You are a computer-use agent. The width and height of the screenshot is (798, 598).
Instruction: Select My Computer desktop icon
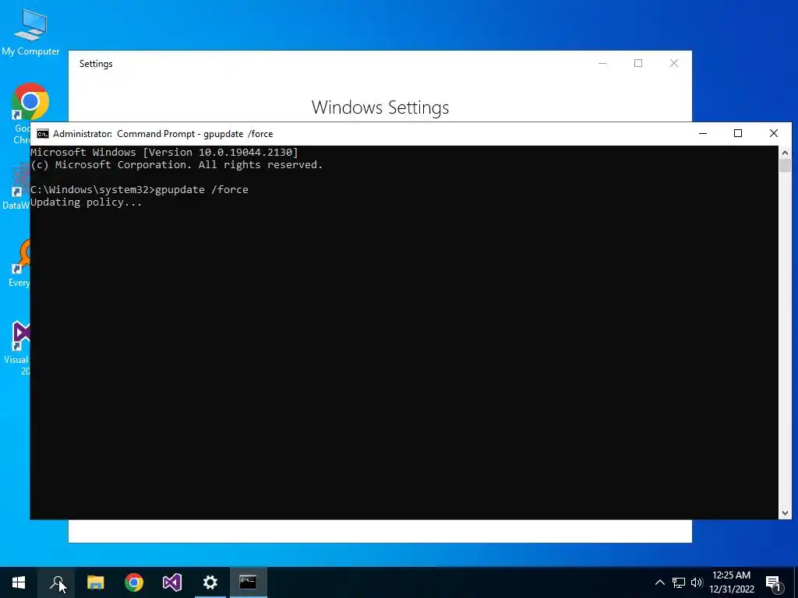[x=30, y=32]
